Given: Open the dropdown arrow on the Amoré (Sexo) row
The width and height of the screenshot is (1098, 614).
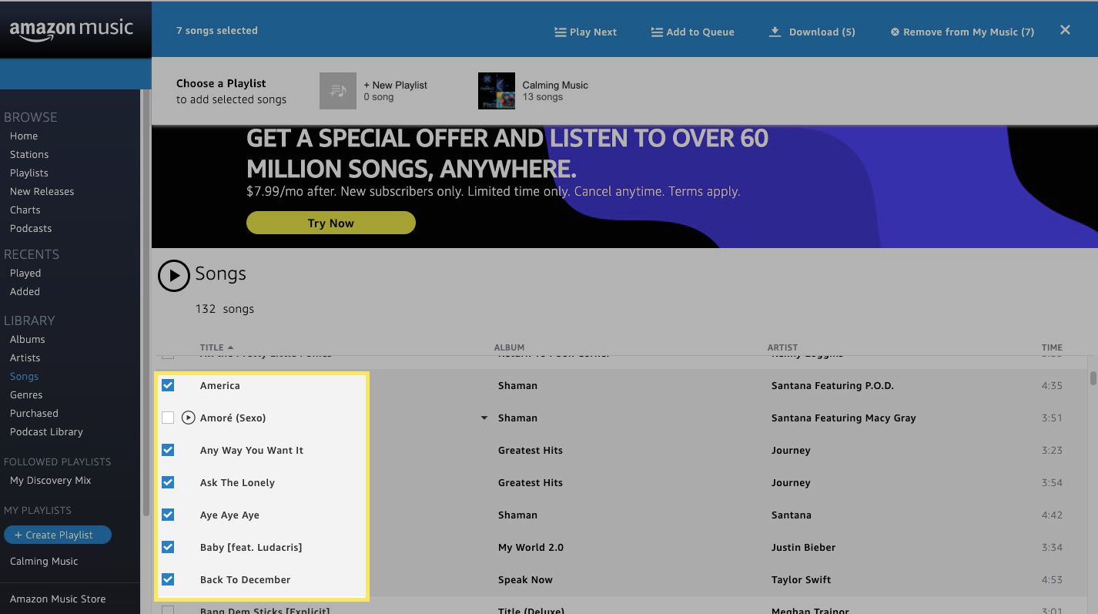Looking at the screenshot, I should pos(484,418).
